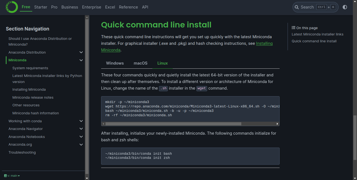This screenshot has height=180, width=357.
Task: Expand the Working with conda chevron
Action: pyautogui.click(x=81, y=121)
